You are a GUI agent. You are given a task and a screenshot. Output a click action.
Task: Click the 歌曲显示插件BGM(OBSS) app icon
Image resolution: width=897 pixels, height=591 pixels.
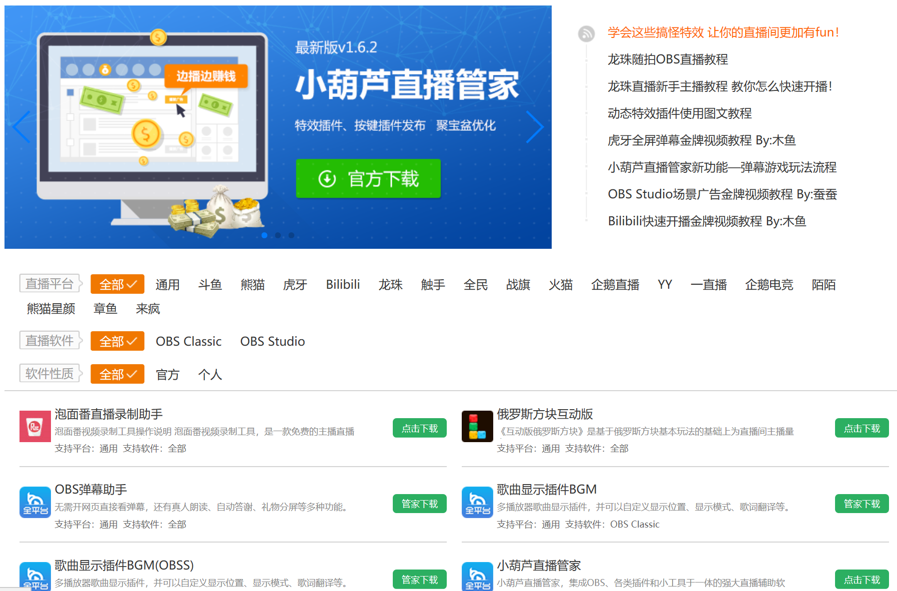pyautogui.click(x=35, y=577)
